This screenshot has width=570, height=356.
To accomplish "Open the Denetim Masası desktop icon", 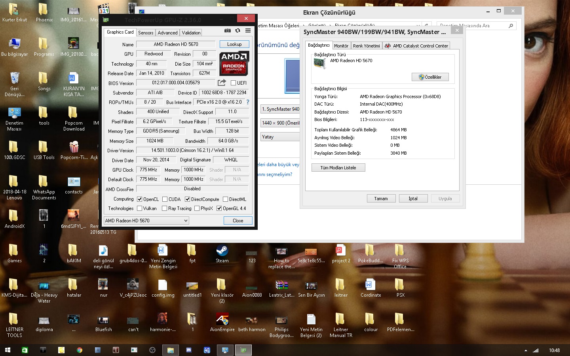I will pos(15,119).
